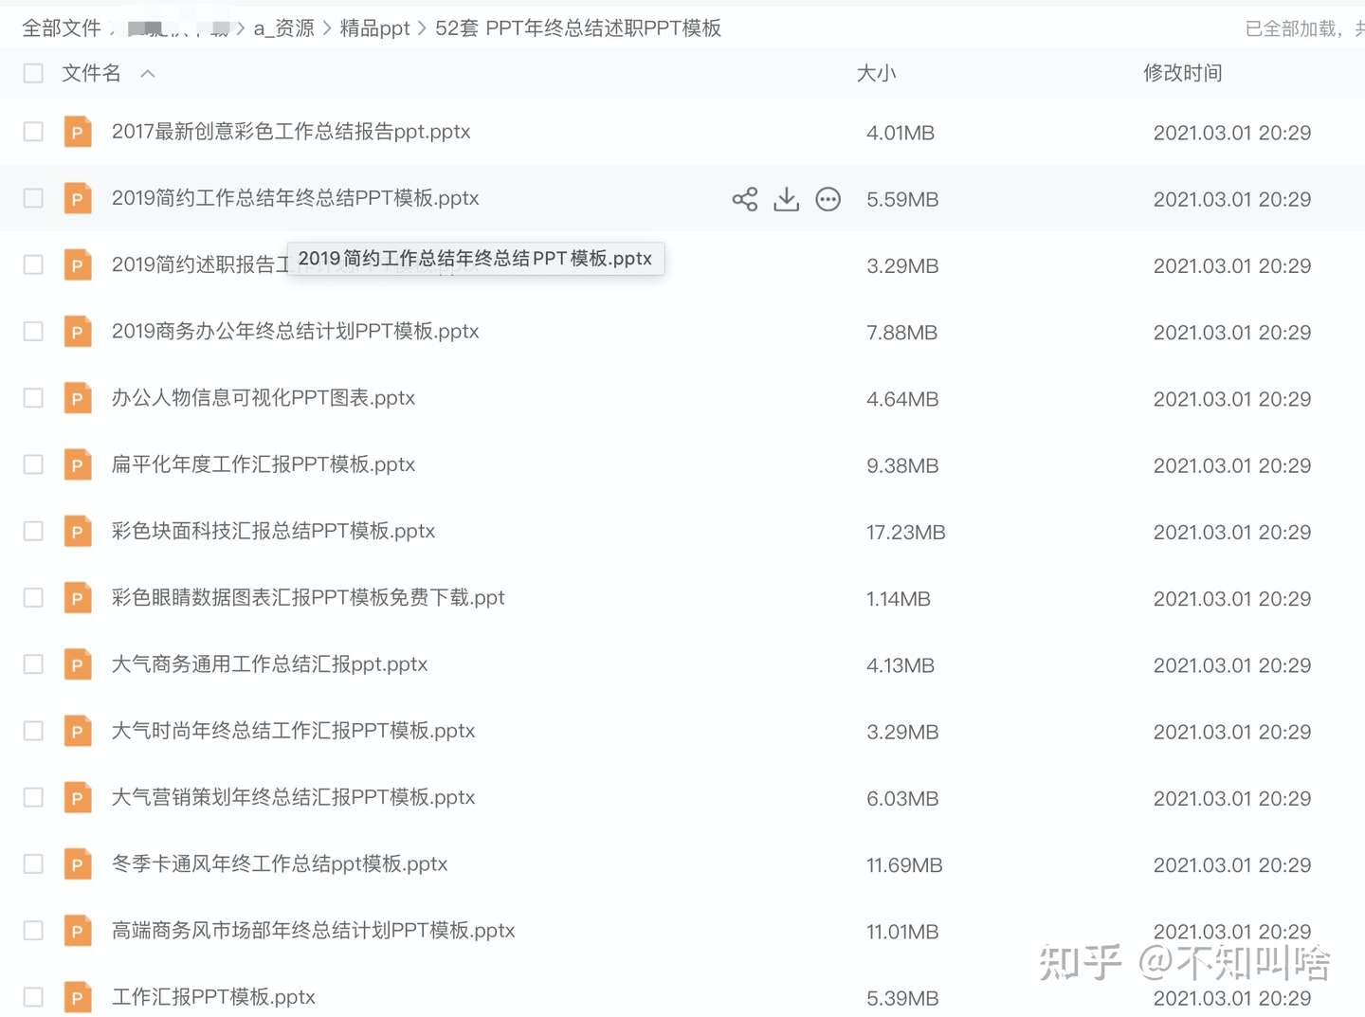This screenshot has width=1365, height=1017.
Task: Open file 高端商务风市场部年终总结计划PPT模板.pptx
Action: tap(313, 931)
